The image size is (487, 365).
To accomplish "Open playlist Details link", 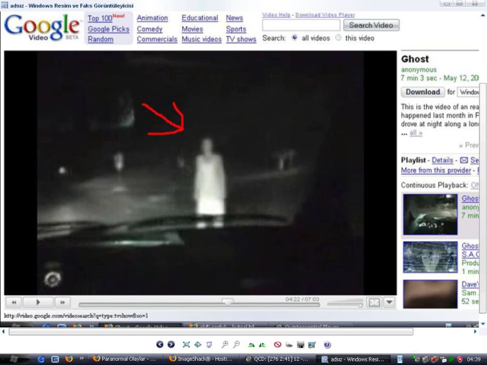I will [443, 160].
